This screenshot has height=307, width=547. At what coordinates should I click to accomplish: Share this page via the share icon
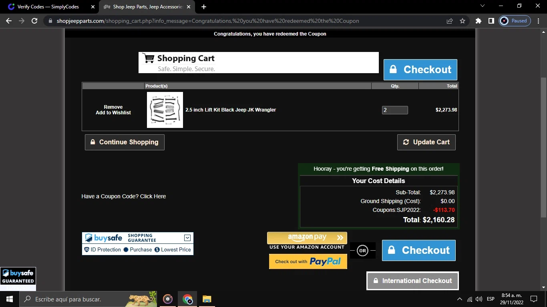point(450,21)
